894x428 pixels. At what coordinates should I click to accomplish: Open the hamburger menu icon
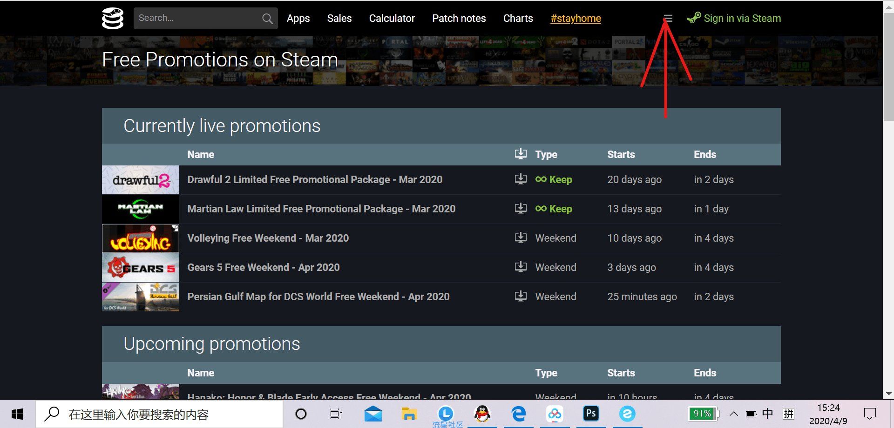pos(668,19)
